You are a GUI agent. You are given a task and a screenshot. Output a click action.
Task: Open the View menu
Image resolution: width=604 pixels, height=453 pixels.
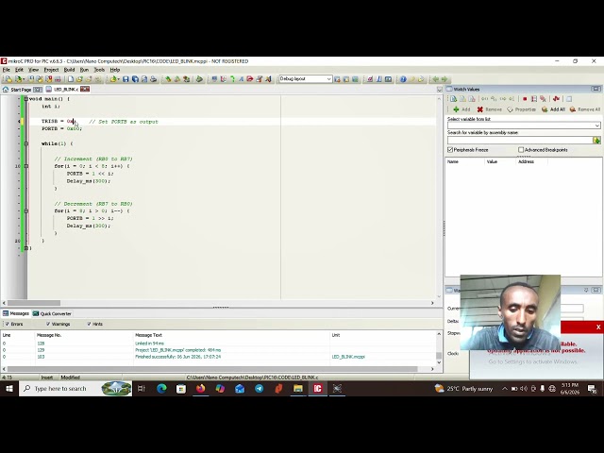tap(34, 70)
